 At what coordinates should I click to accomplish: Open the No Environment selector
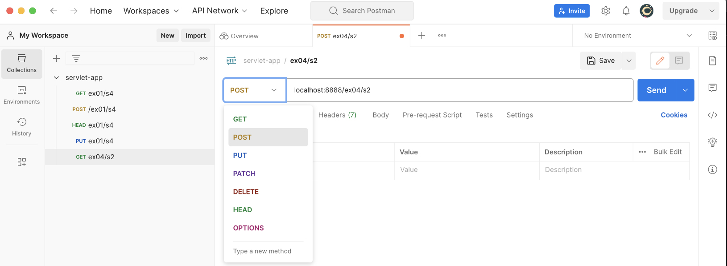(x=638, y=36)
